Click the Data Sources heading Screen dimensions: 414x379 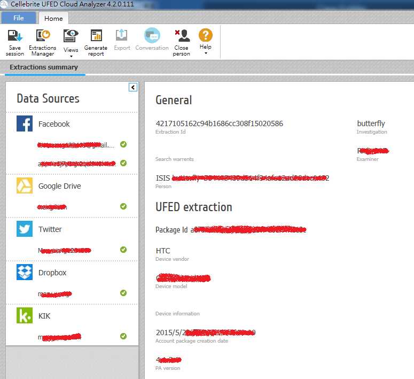click(48, 98)
